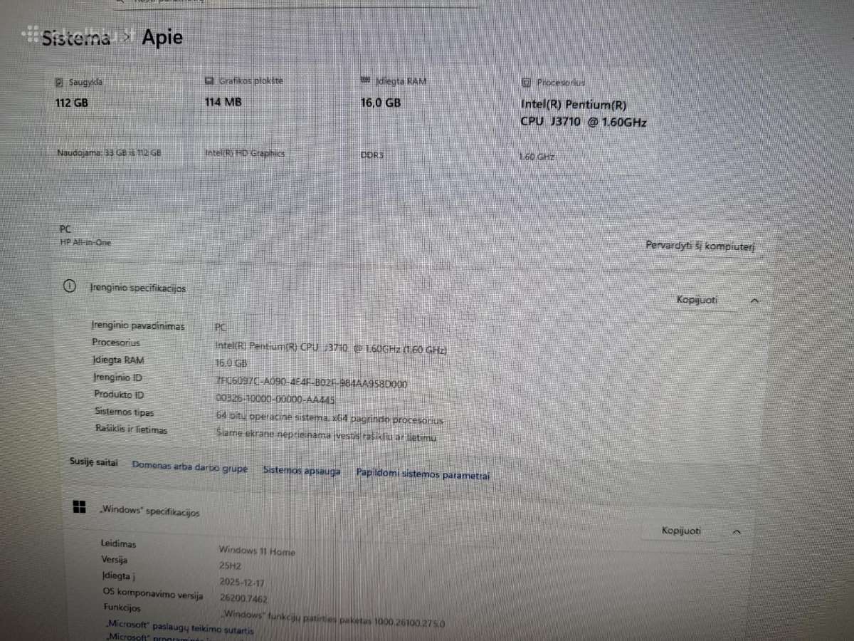Click the Grafikos plokštė icon
Viewport: 854px width, 641px height.
(209, 81)
